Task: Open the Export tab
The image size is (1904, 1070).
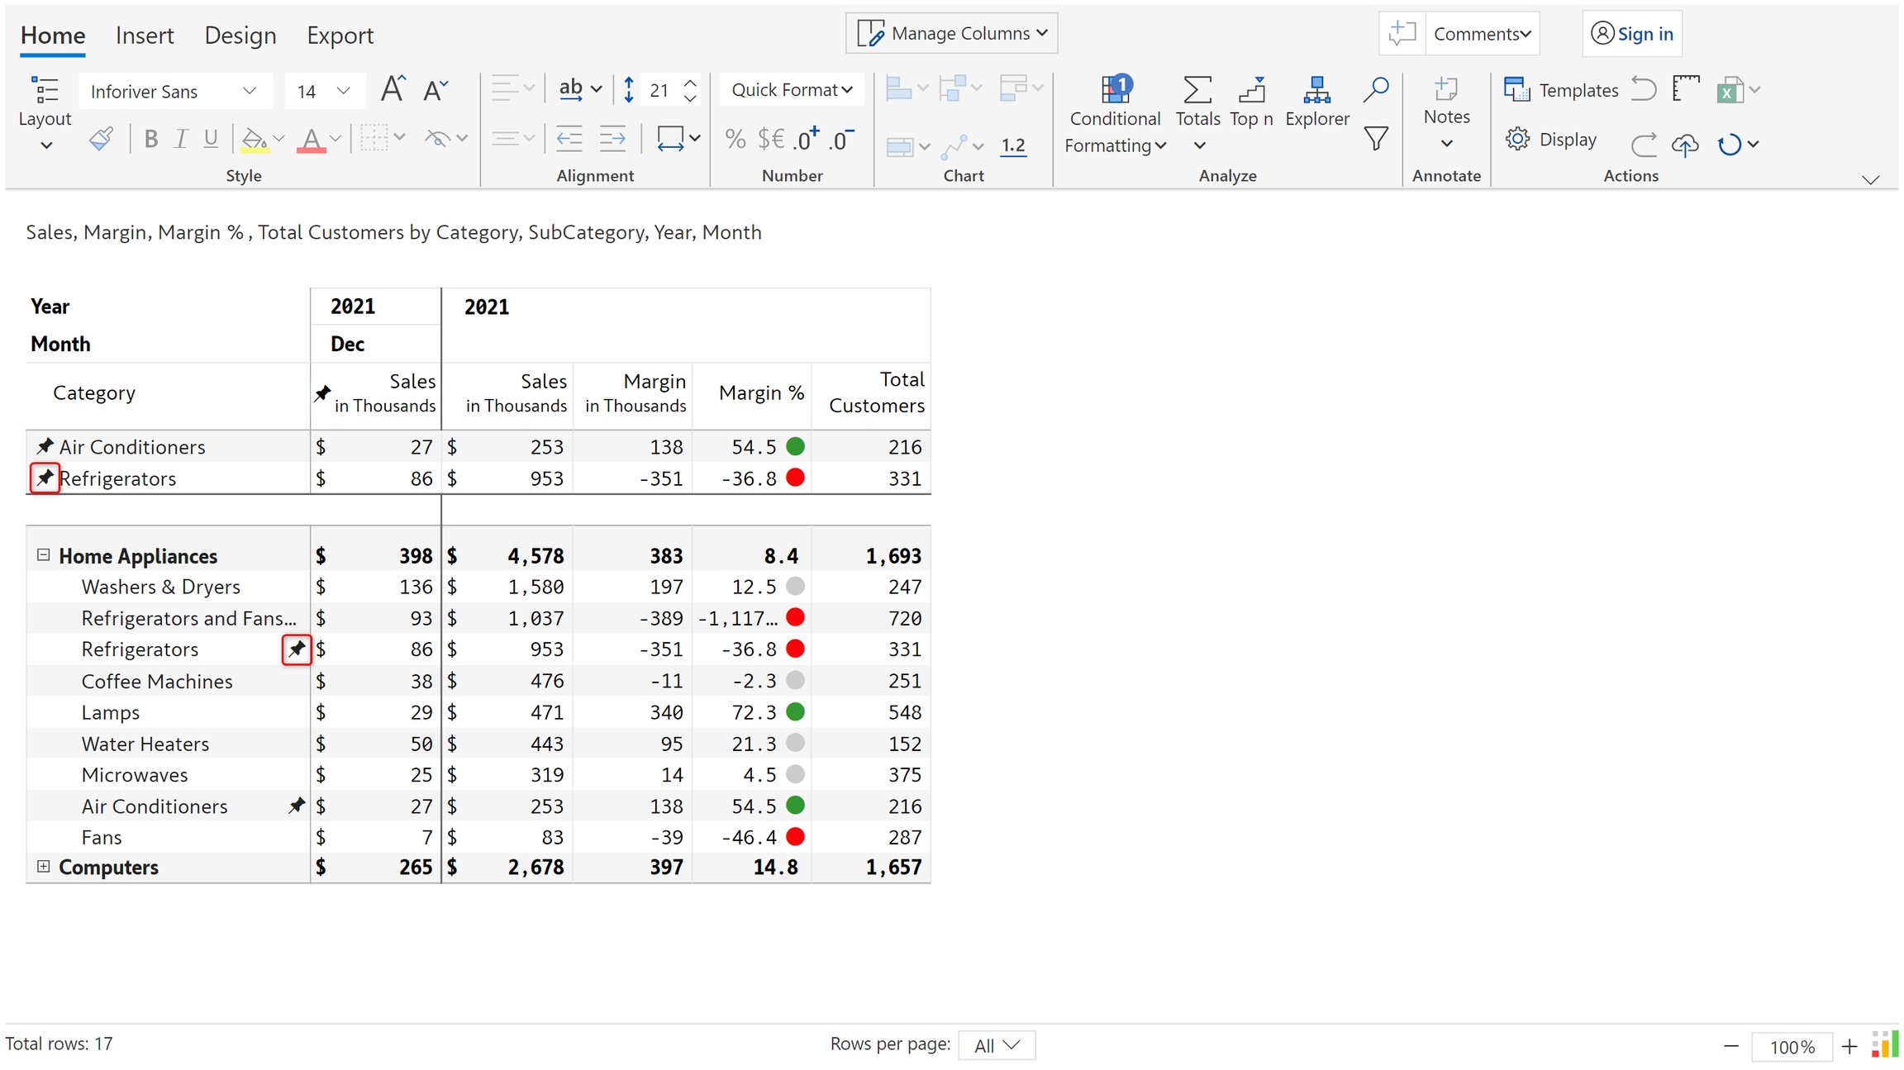Action: 340,35
